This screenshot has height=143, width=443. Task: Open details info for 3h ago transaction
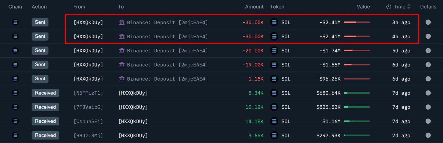pyautogui.click(x=428, y=22)
